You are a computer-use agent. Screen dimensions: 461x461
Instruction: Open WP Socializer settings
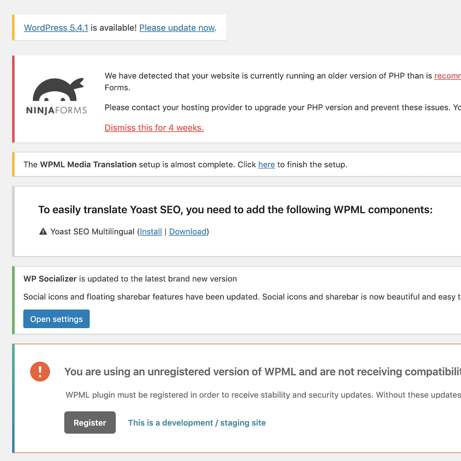point(56,319)
